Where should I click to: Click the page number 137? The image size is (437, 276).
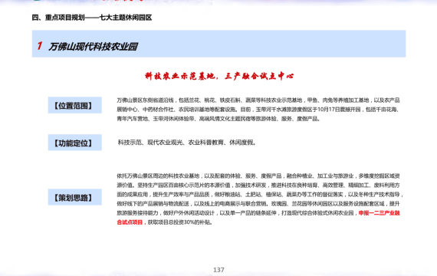coord(219,270)
